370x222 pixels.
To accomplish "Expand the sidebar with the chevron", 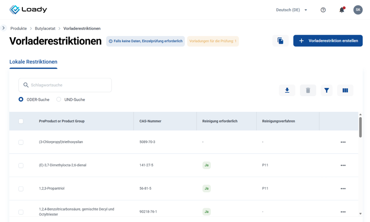I will click(3, 28).
